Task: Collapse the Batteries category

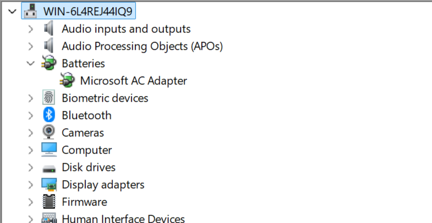Action: (x=30, y=63)
